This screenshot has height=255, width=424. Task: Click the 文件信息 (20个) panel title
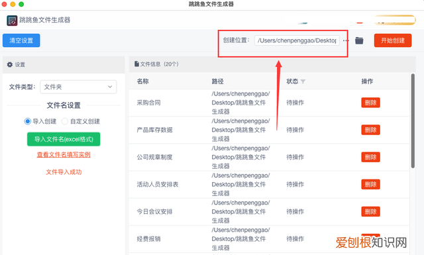coord(159,64)
